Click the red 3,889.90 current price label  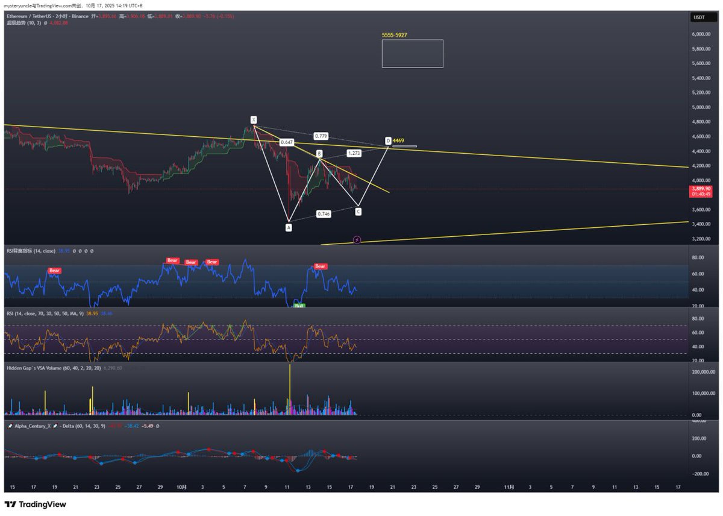[x=701, y=189]
